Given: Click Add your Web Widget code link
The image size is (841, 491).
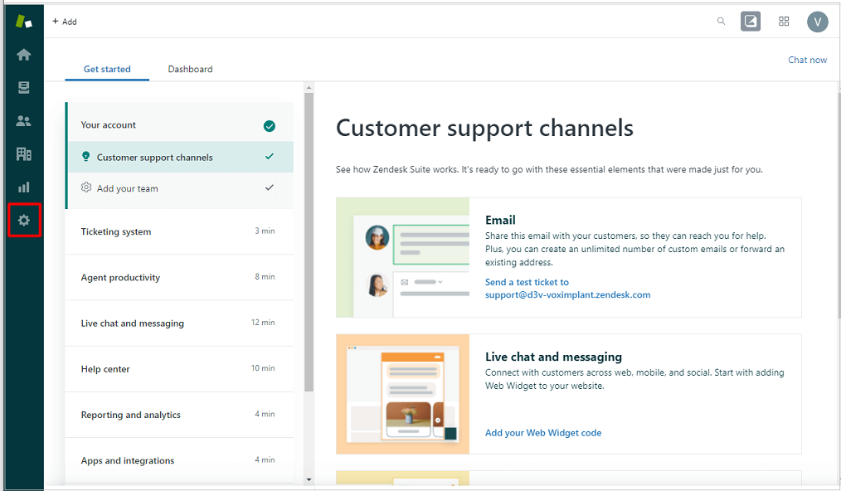Looking at the screenshot, I should [x=543, y=433].
